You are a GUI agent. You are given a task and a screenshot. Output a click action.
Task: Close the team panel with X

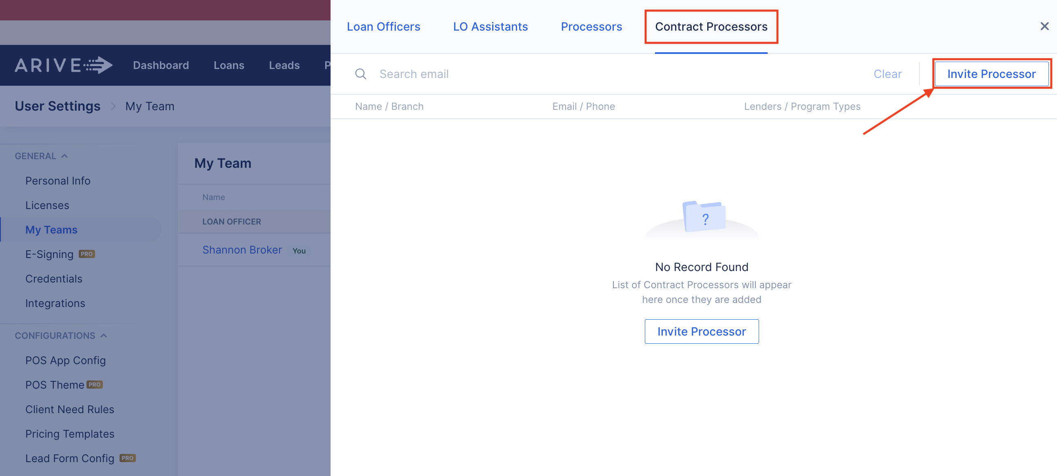[1044, 26]
